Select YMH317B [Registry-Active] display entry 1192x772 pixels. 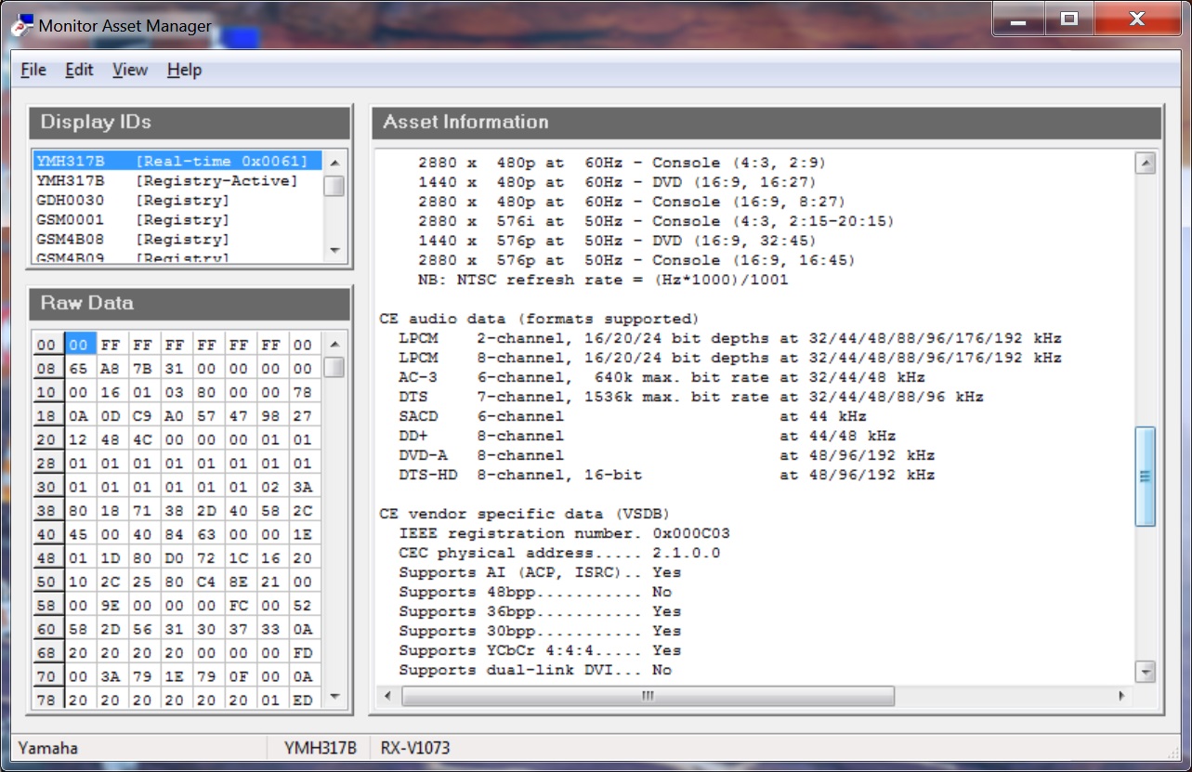167,181
